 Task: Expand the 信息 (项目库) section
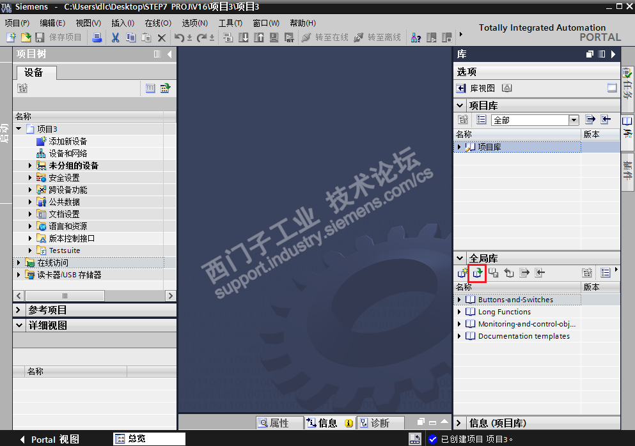pyautogui.click(x=459, y=423)
